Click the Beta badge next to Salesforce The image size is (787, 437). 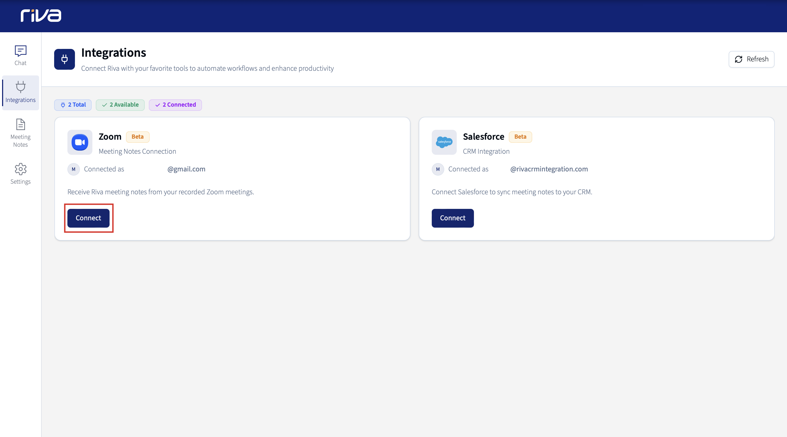pyautogui.click(x=520, y=137)
